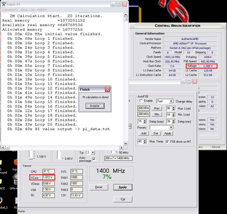
Task: Click the Reset button
Action: click(99, 187)
